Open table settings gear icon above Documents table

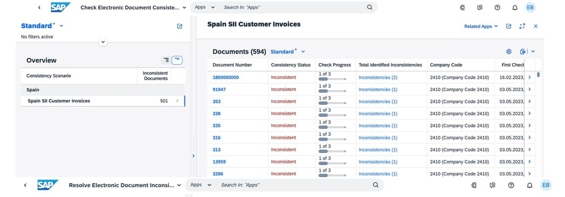(509, 51)
